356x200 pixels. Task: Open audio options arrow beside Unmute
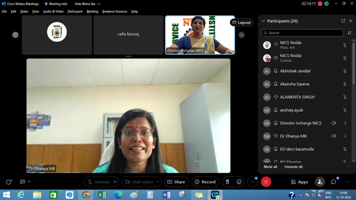pos(115,182)
